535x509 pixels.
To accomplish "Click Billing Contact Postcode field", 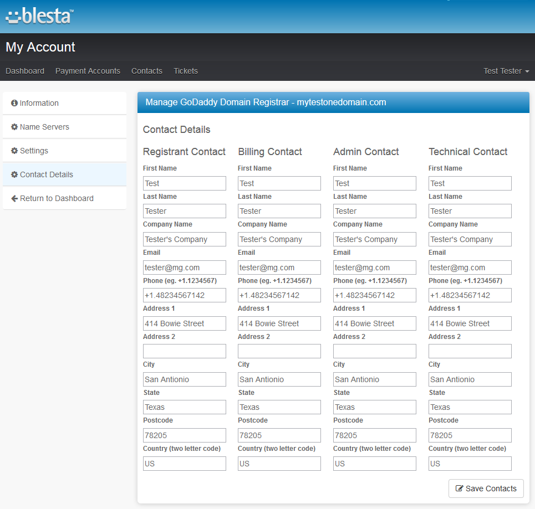I will [x=279, y=435].
